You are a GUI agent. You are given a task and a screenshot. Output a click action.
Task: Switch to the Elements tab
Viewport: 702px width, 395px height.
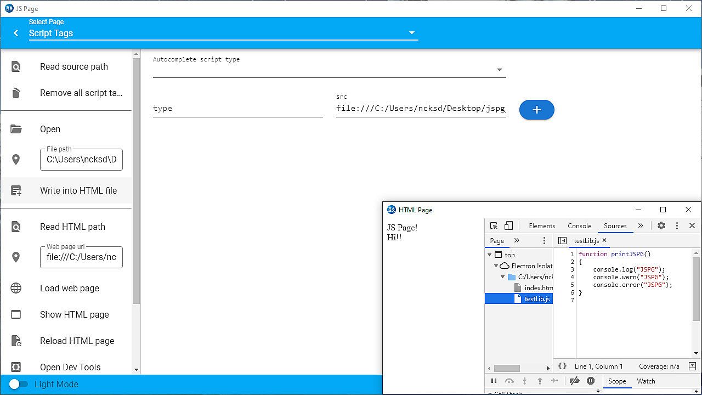pos(542,226)
